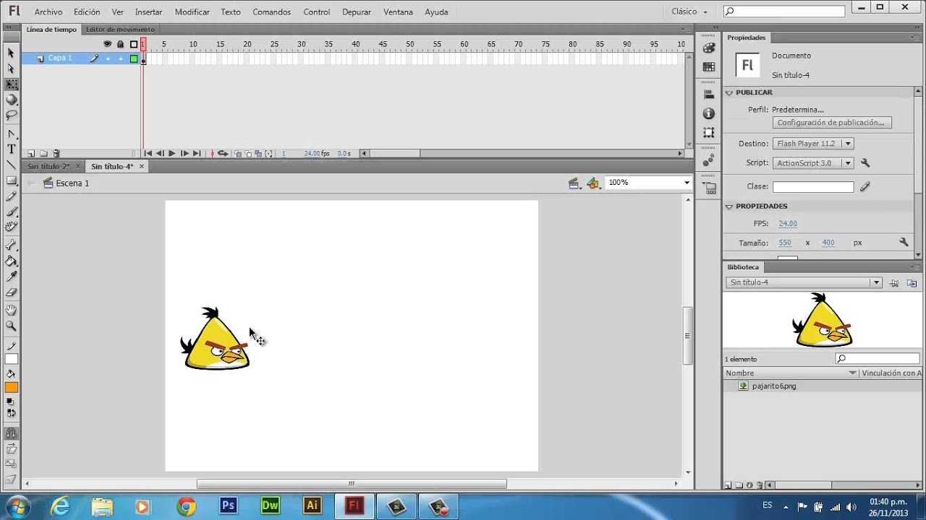
Task: Open the Archivo menu
Action: coord(48,12)
